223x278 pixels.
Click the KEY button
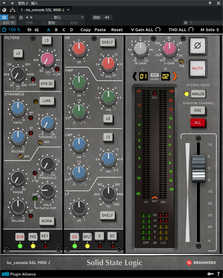click(x=45, y=236)
